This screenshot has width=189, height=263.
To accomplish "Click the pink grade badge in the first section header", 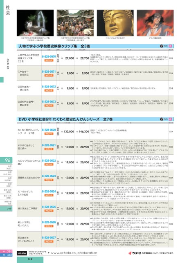I will click(x=170, y=46).
